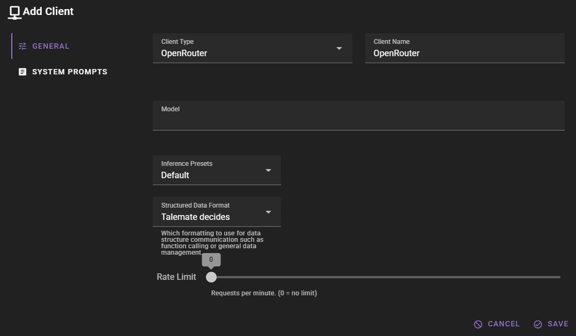Screen dimensions: 576x336
Task: Click the Save checkmark circle icon
Action: (x=538, y=324)
